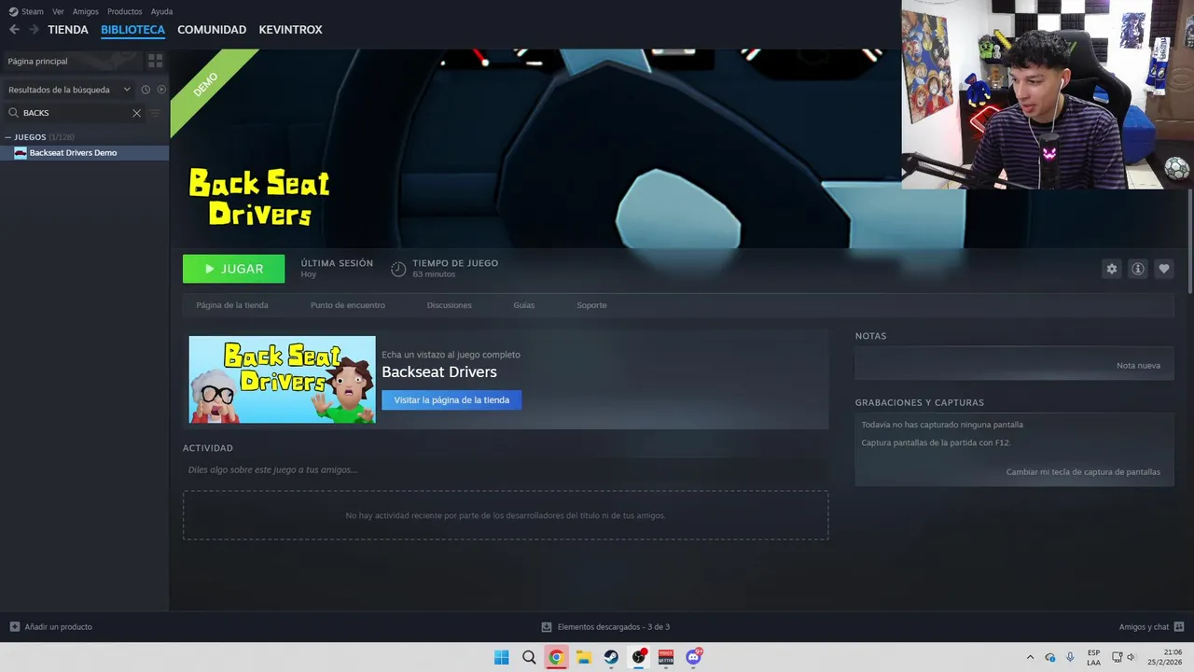Open game information icon
Viewport: 1194px width, 672px height.
pyautogui.click(x=1137, y=269)
